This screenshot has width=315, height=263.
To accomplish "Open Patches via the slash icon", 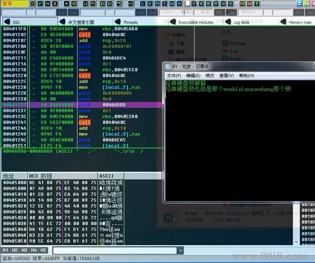I will pyautogui.click(x=194, y=3).
